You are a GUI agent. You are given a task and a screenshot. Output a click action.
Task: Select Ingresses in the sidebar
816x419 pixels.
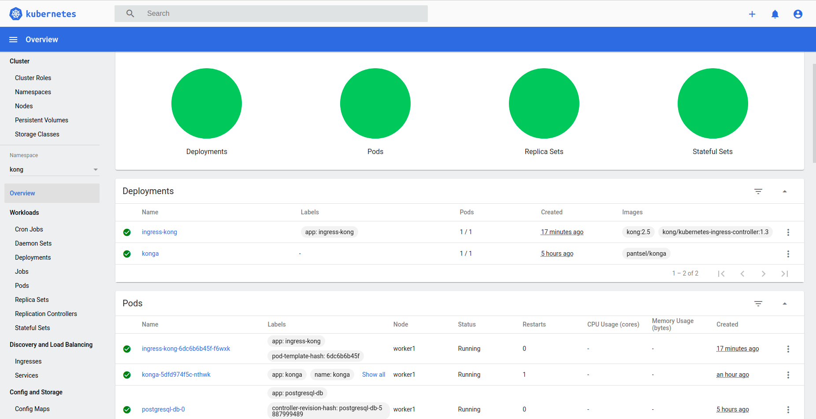(x=28, y=361)
